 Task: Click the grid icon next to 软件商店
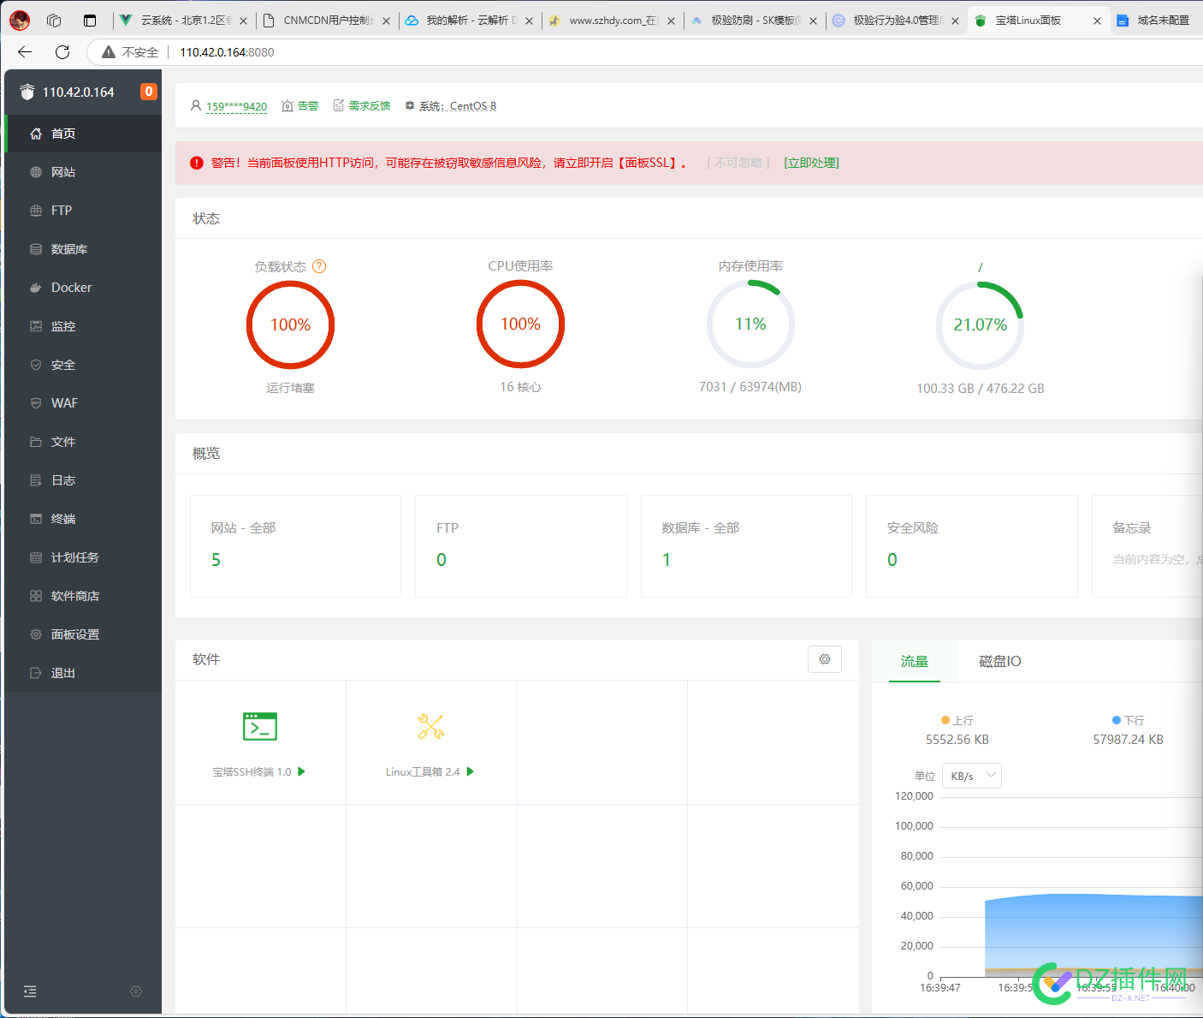pos(36,596)
